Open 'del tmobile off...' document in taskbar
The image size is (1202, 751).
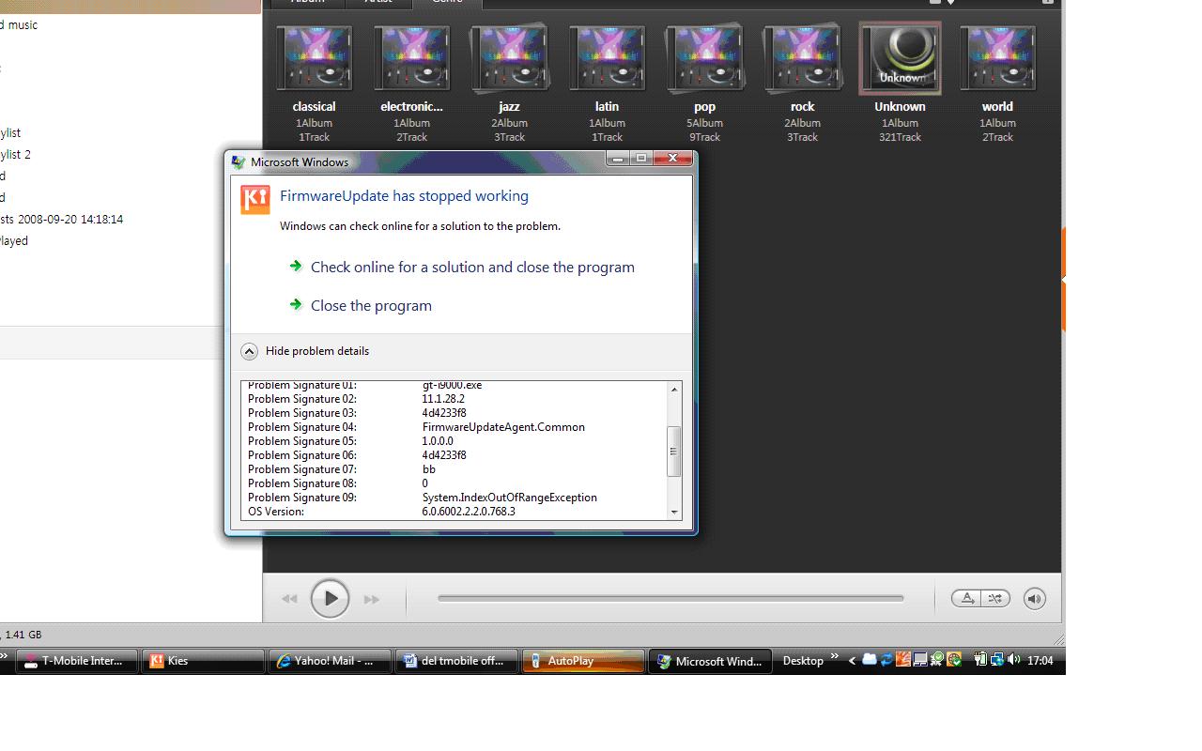(x=456, y=661)
